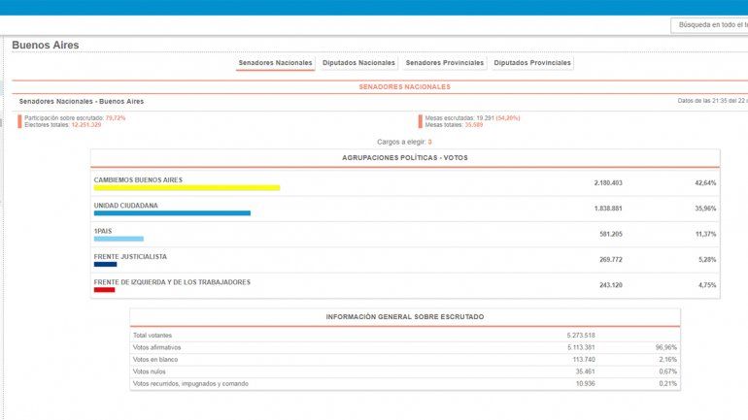Switch to Diputados Nacionales tab
748x420 pixels.
coord(358,63)
